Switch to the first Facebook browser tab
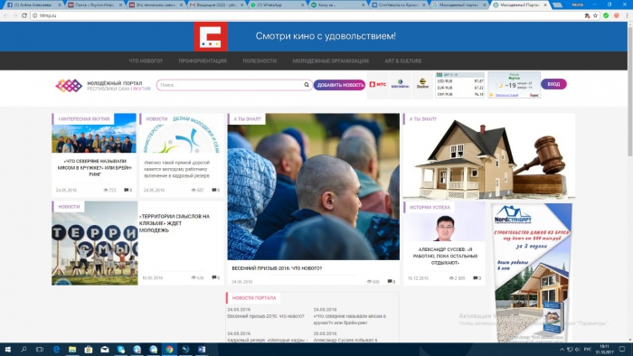This screenshot has width=633, height=356. (34, 5)
